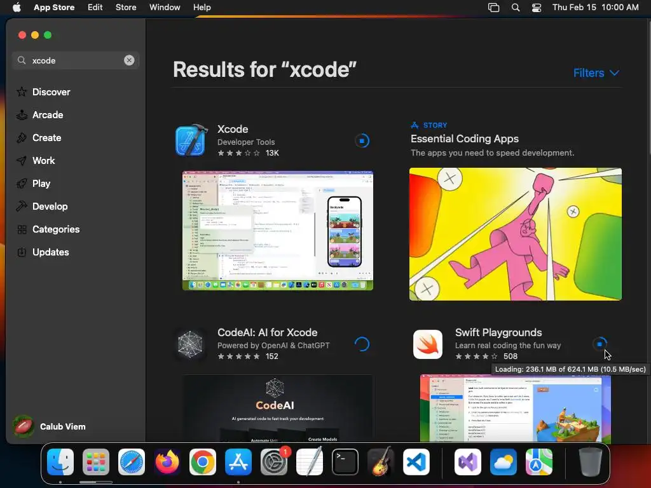The image size is (651, 488).
Task: Click the Stage Manager menu bar icon
Action: (493, 8)
